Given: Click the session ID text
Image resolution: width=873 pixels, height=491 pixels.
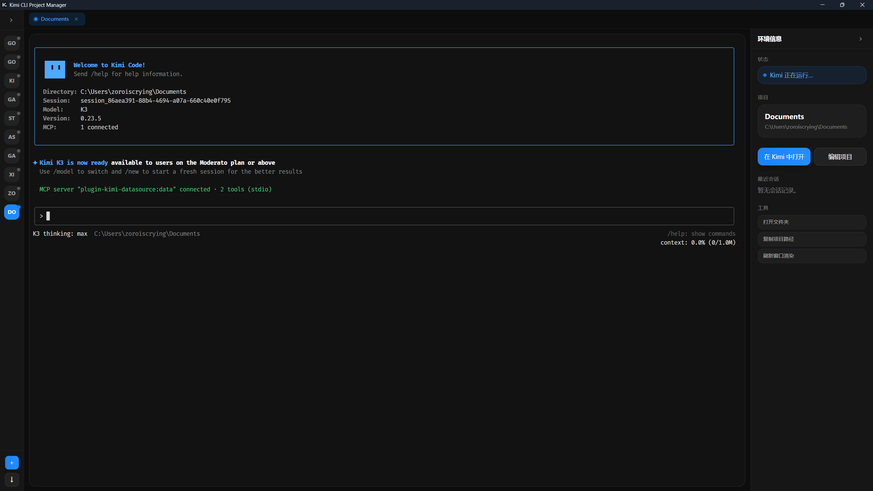Looking at the screenshot, I should (156, 101).
